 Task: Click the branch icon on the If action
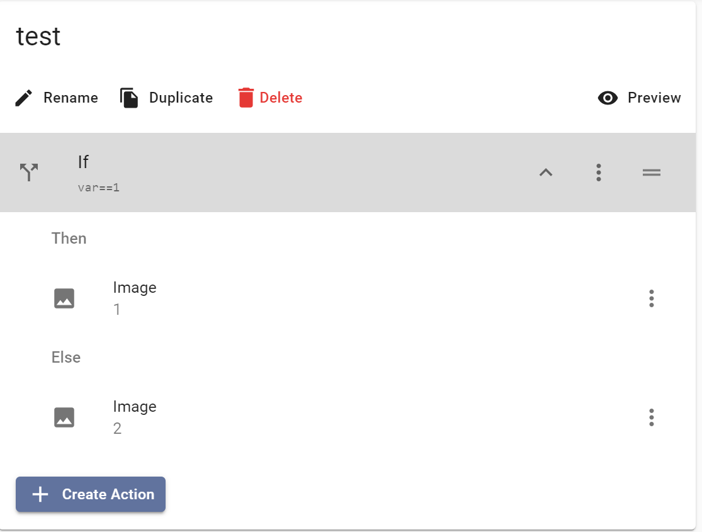[x=29, y=173]
